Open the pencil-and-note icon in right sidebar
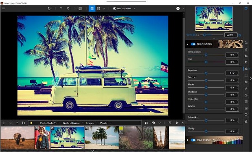The image size is (252, 152). pos(246,8)
